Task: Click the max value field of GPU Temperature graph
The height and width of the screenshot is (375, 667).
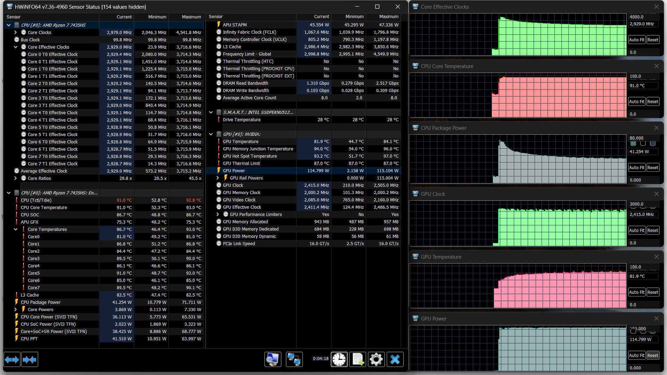Action: pyautogui.click(x=643, y=267)
